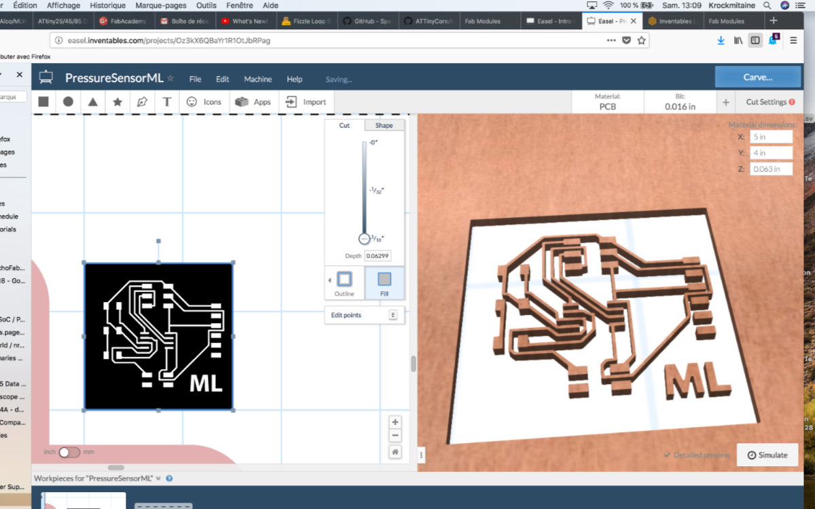
Task: Click the Simulate button
Action: click(767, 455)
